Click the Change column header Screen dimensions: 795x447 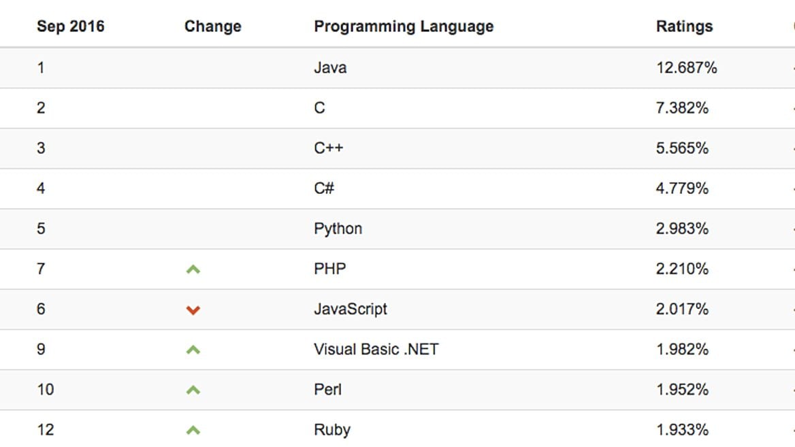[212, 26]
